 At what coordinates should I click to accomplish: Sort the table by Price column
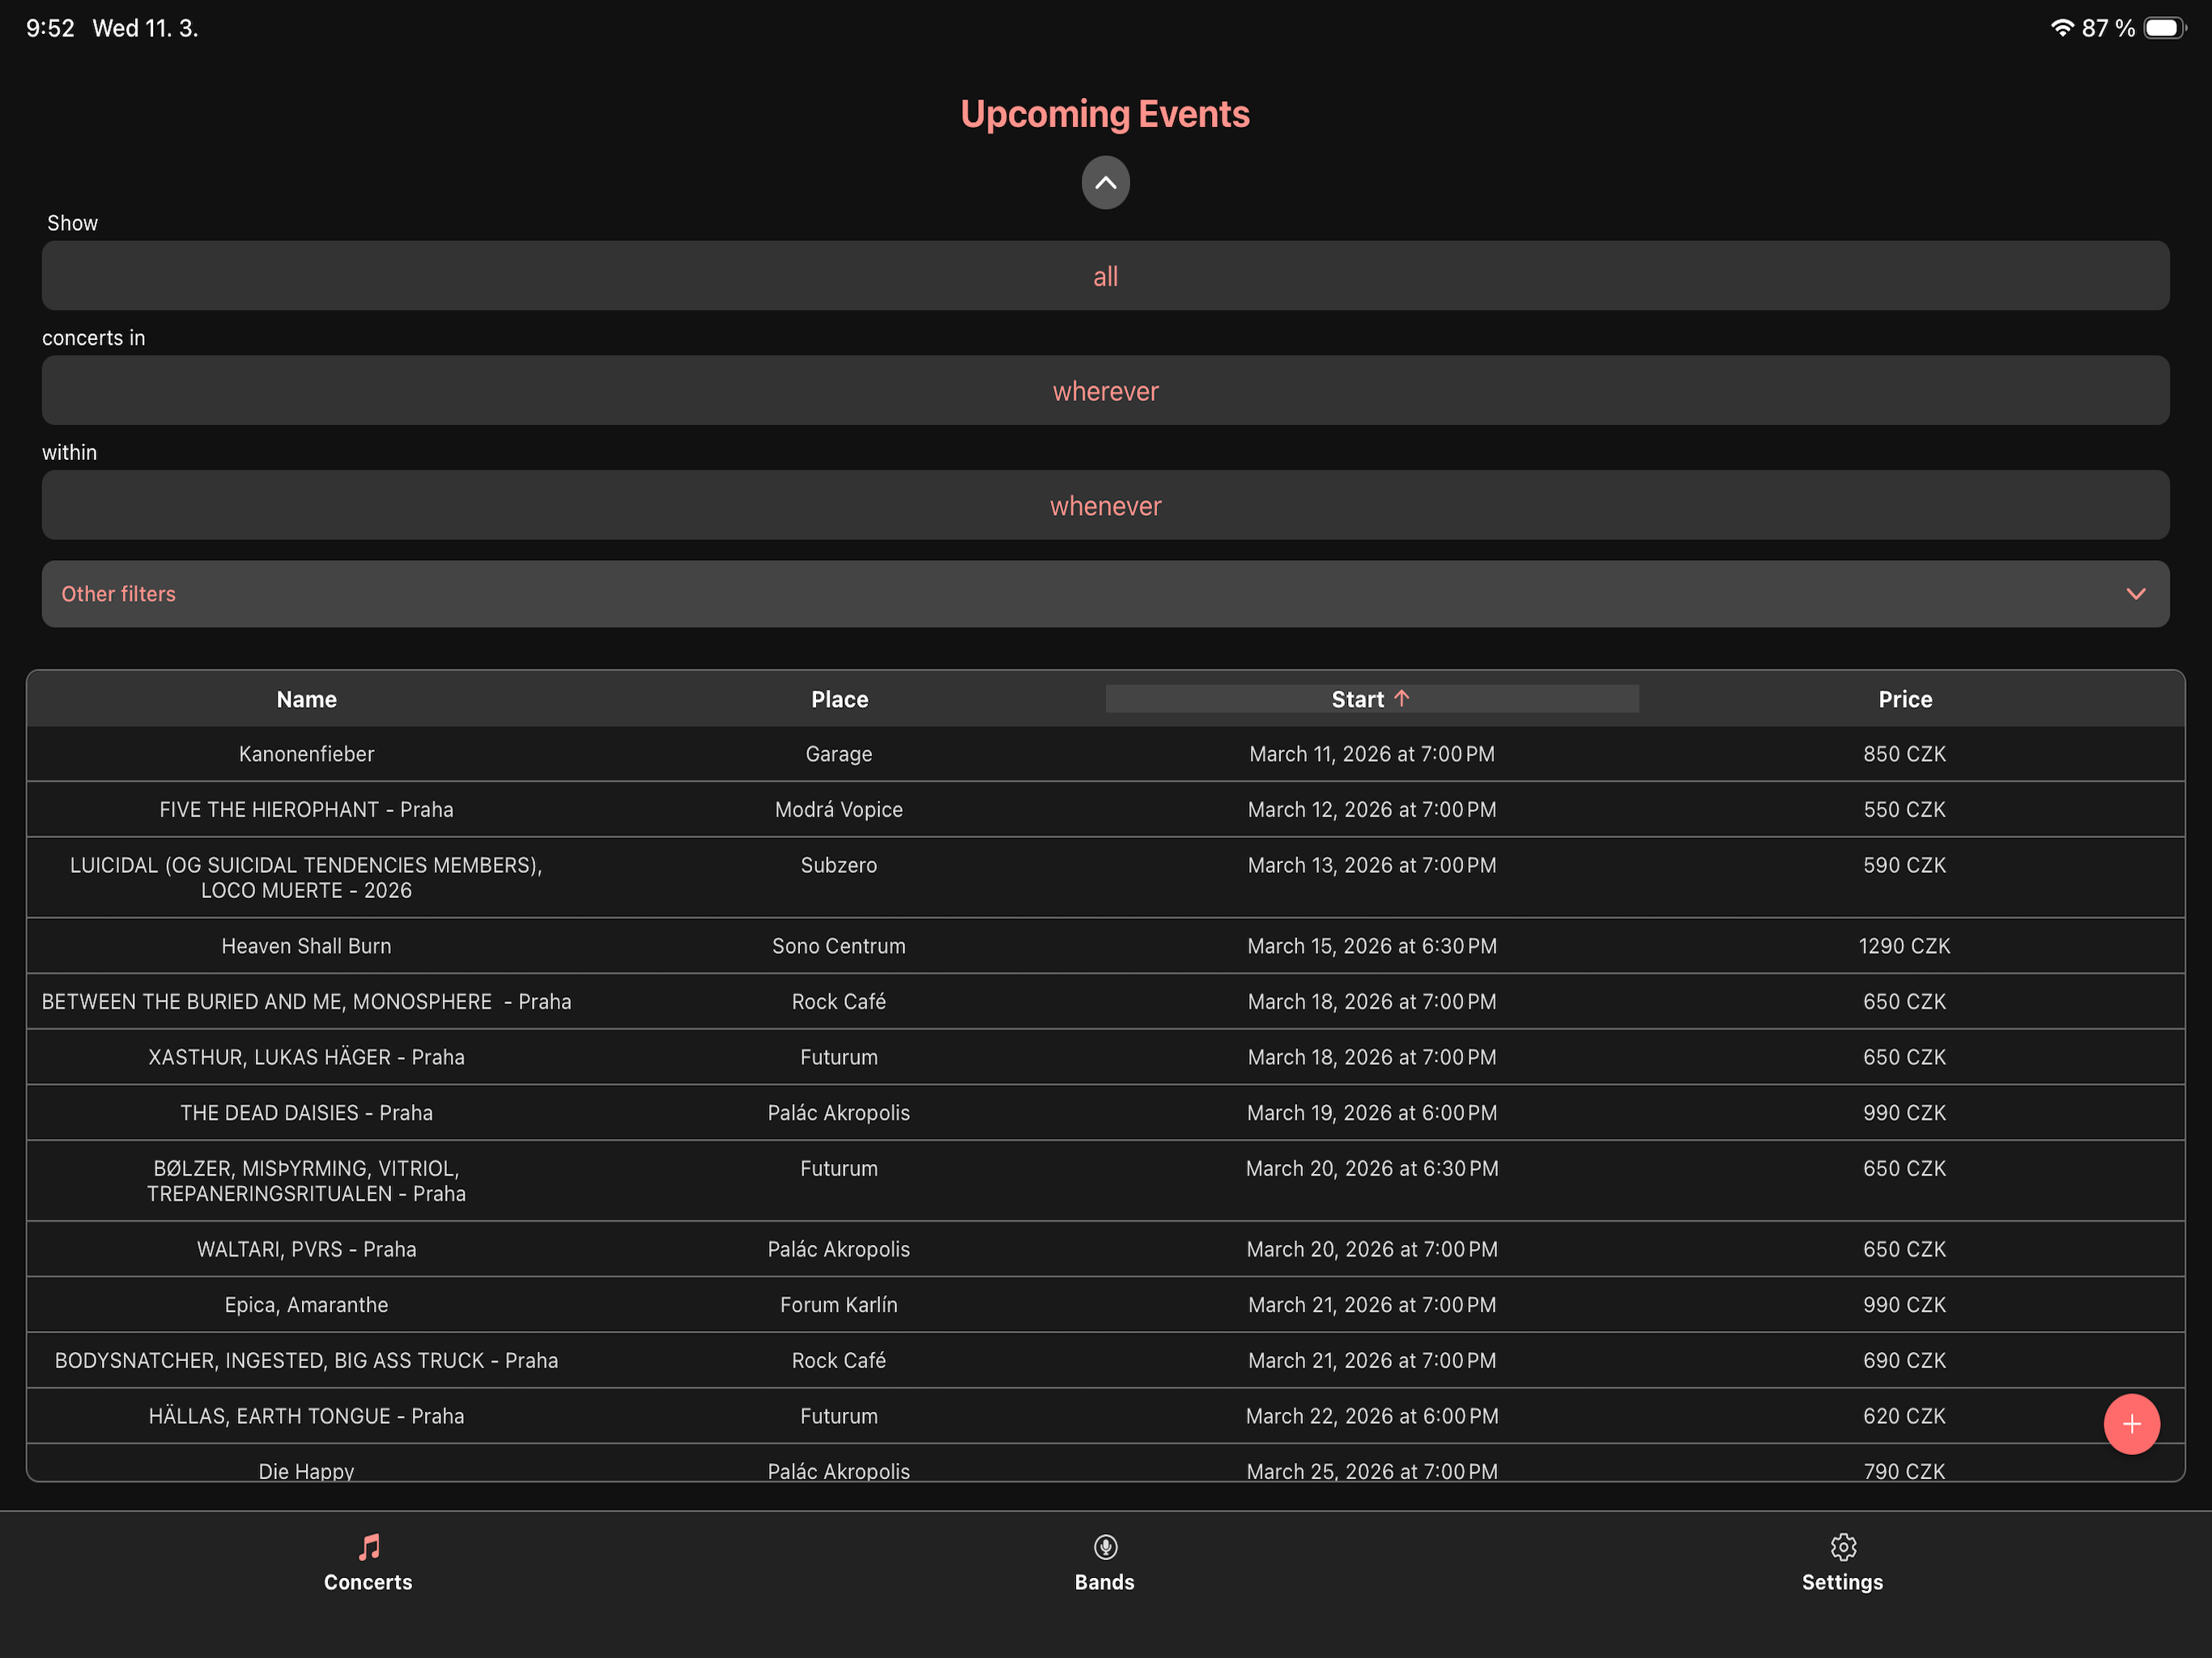(x=1904, y=699)
